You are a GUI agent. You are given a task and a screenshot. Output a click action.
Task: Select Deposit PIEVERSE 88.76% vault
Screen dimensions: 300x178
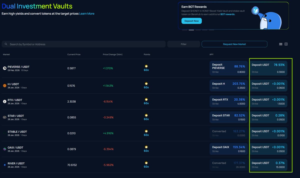point(228,68)
